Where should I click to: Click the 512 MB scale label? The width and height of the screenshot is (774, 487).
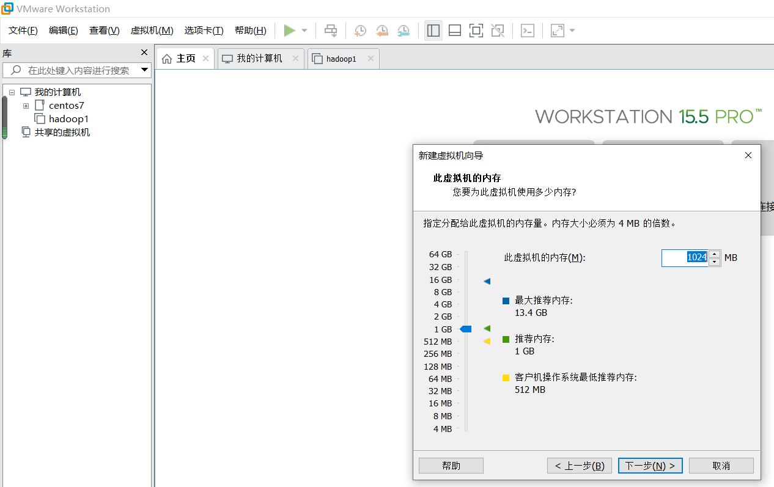(x=438, y=342)
